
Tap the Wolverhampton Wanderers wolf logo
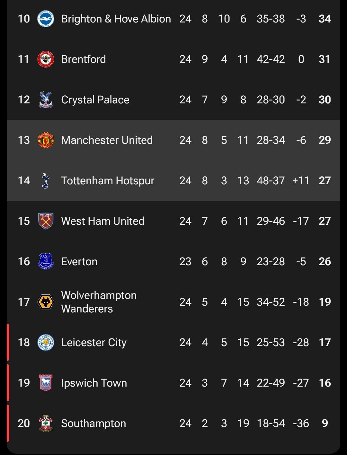click(x=46, y=302)
